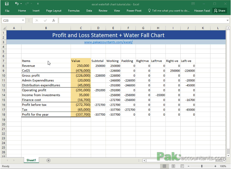
Task: Select column C header
Action: click(x=81, y=28)
